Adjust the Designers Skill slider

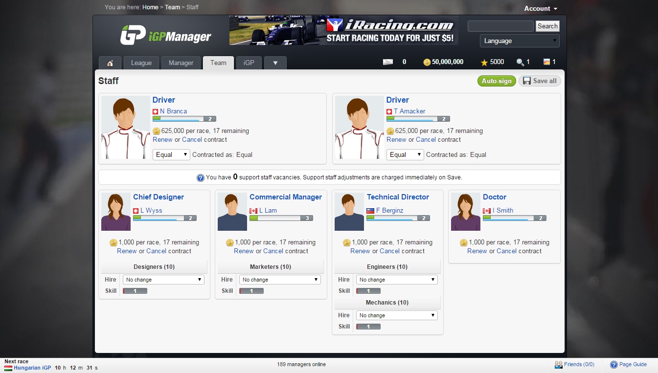pos(135,290)
